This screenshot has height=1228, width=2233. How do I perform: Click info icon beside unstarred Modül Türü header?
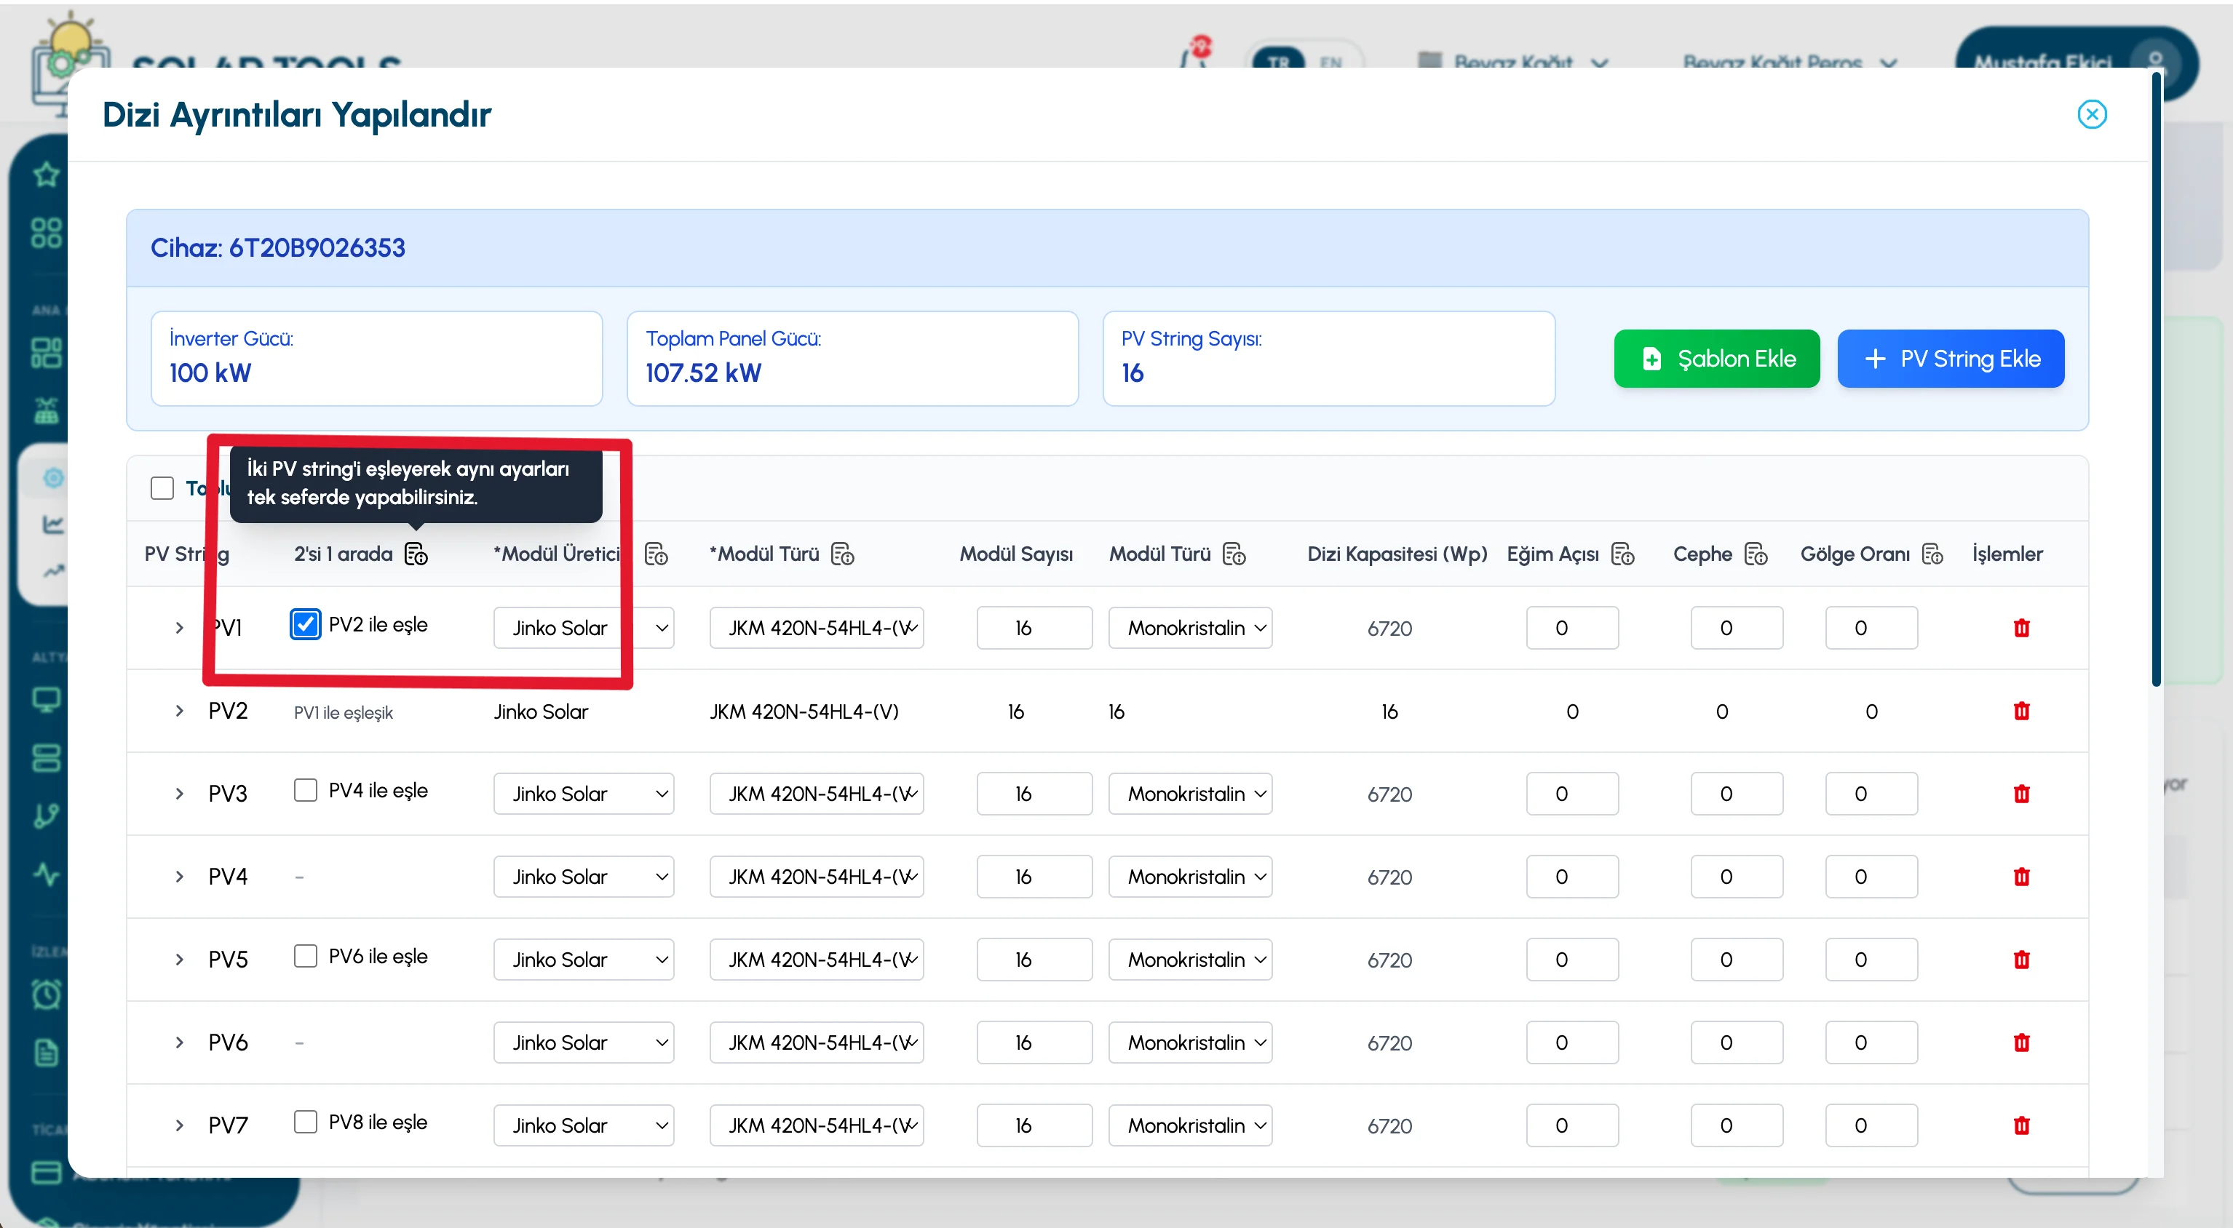(1234, 554)
